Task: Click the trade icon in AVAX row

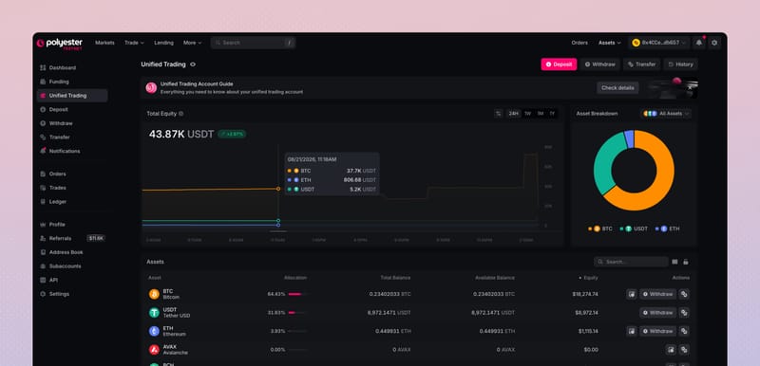Action: 671,350
